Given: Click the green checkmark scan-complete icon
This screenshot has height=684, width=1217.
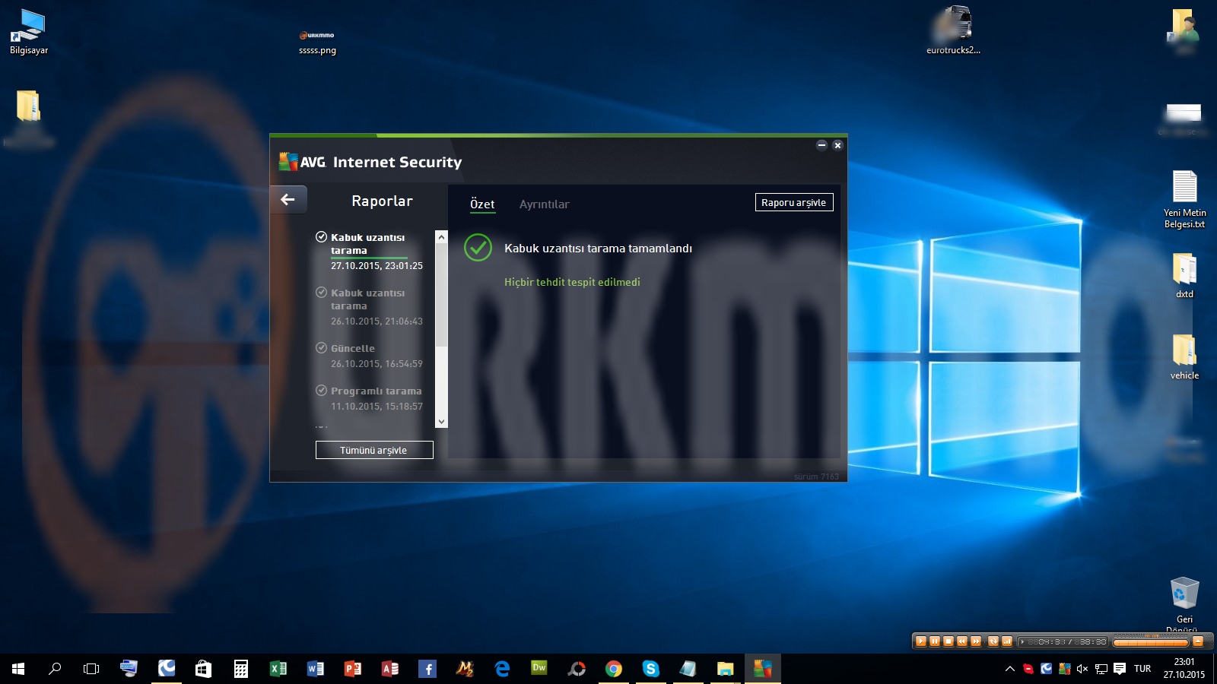Looking at the screenshot, I should 478,248.
